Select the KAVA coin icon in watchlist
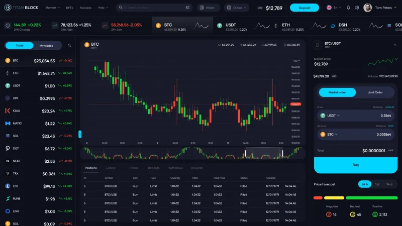This screenshot has height=226, width=402. (8, 111)
